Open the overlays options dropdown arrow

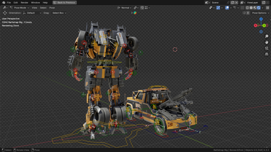[231, 8]
